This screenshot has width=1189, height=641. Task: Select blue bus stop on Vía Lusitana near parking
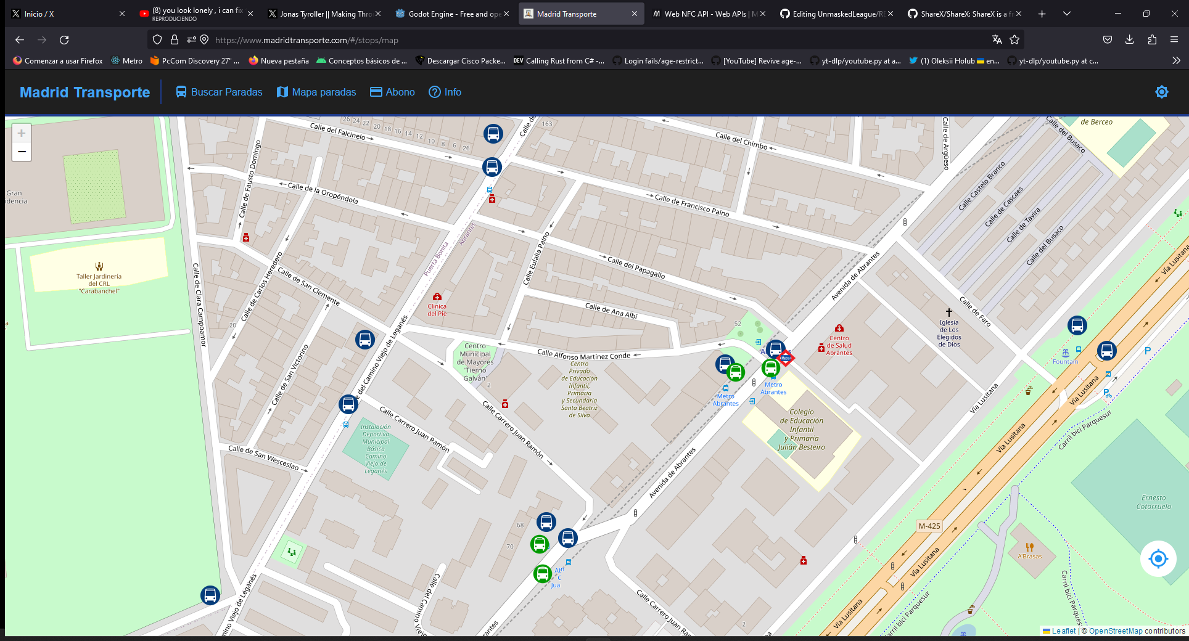(1107, 351)
